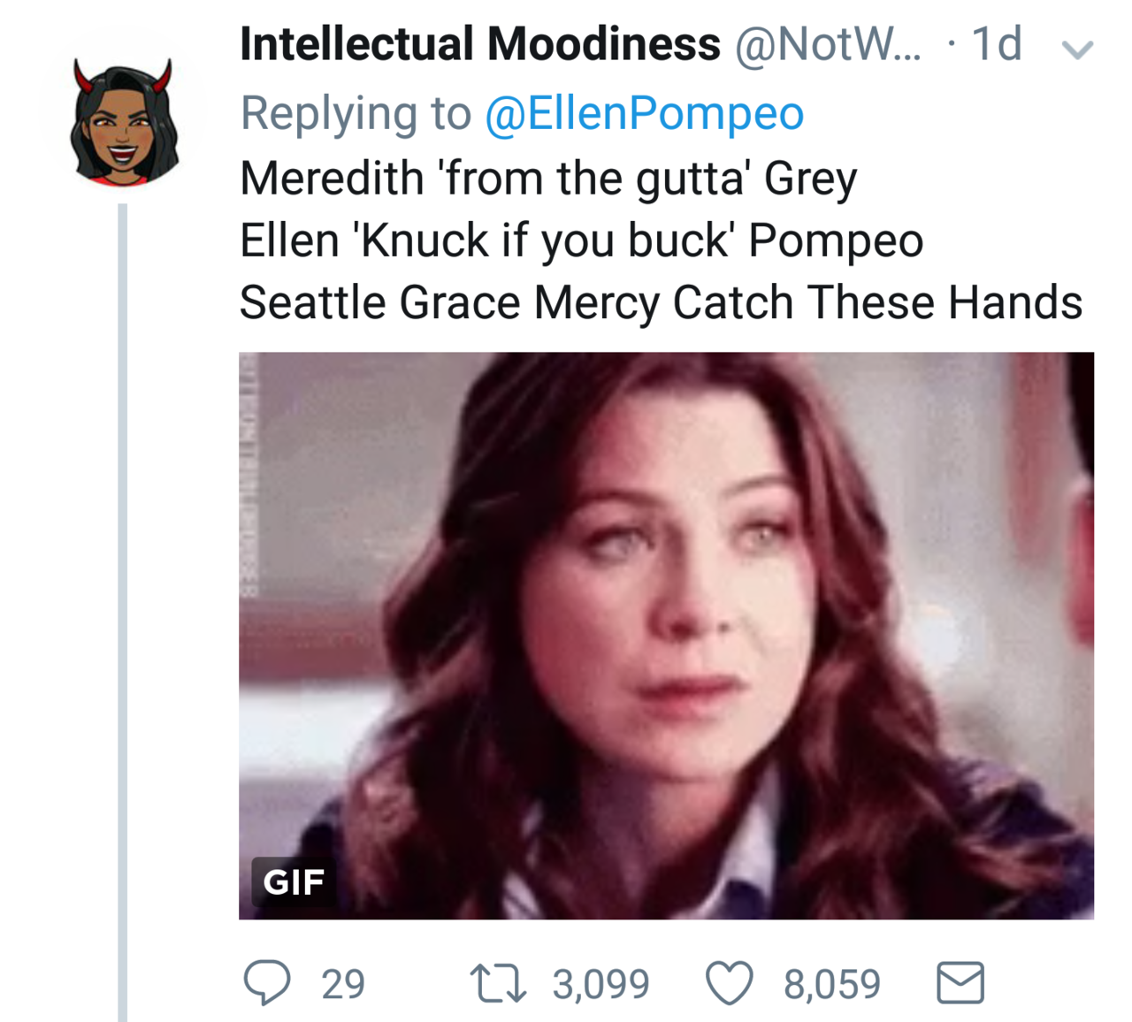
Task: Click the envelope direct message icon
Action: 960,983
